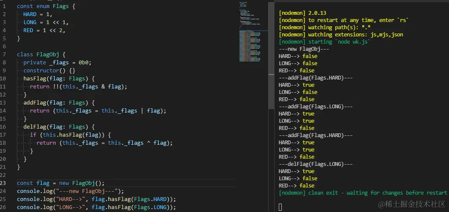Click '---new FlagObj---' terminal output line
This screenshot has width=449, height=212.
pyautogui.click(x=304, y=49)
